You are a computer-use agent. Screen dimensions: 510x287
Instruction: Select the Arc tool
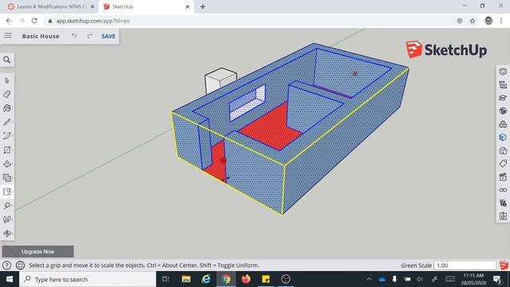coord(7,136)
